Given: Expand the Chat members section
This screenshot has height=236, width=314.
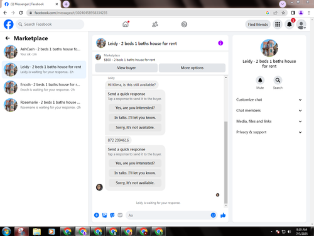Looking at the screenshot, I should pyautogui.click(x=269, y=111).
